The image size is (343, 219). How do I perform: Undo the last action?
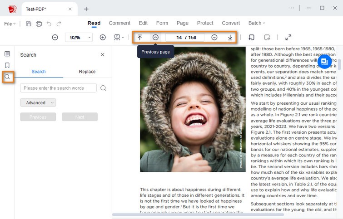(x=49, y=24)
